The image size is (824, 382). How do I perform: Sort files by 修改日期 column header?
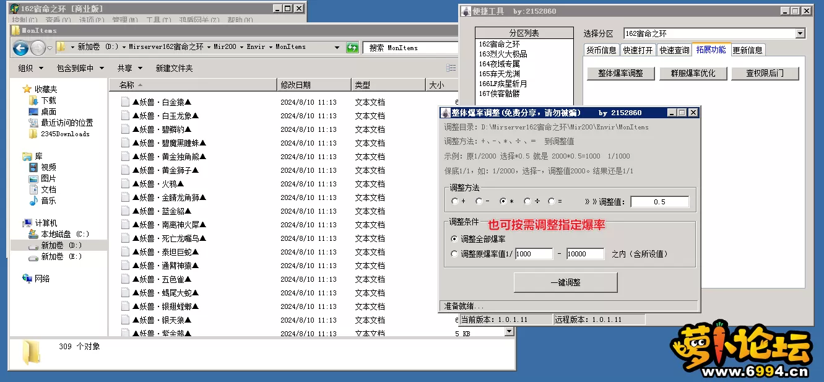pyautogui.click(x=314, y=85)
